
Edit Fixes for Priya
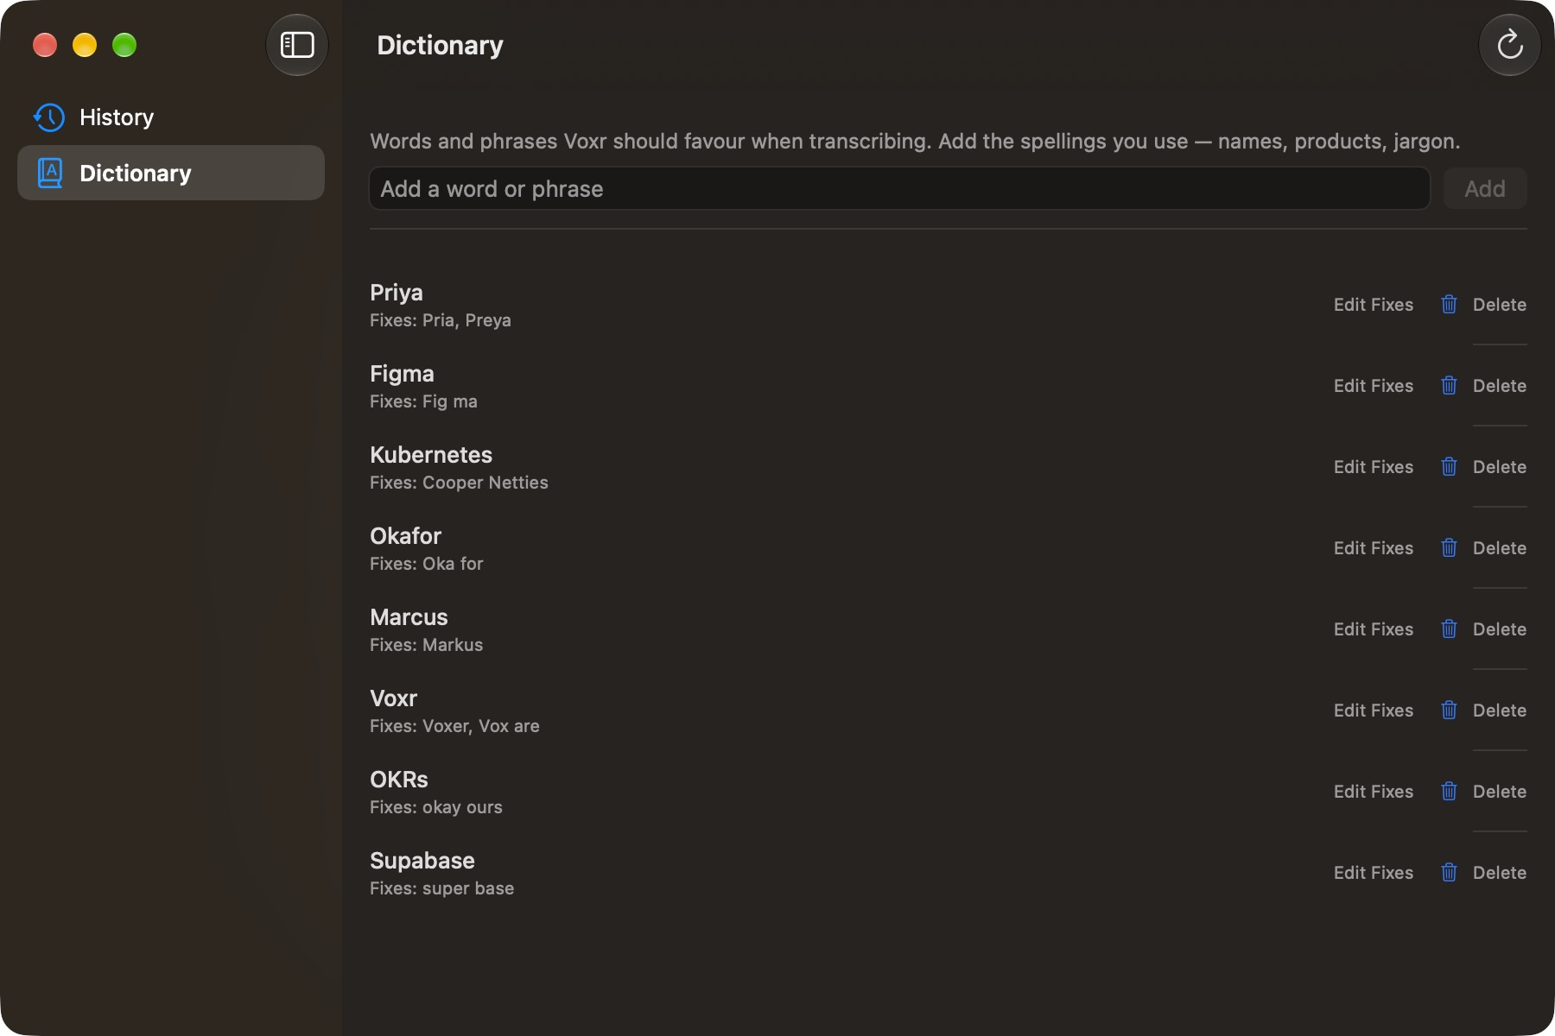[1374, 305]
